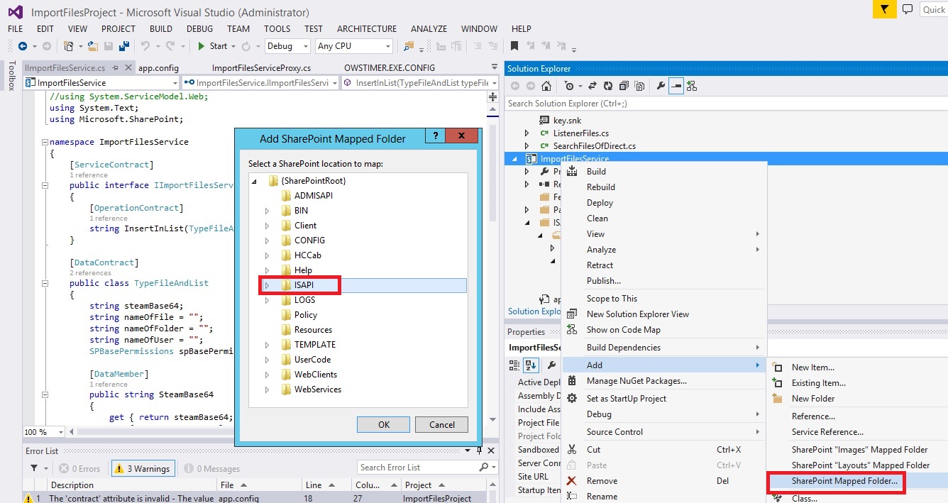The height and width of the screenshot is (503, 948).
Task: Click the pin icon on IImportFilesService.cs tab
Action: pos(116,68)
